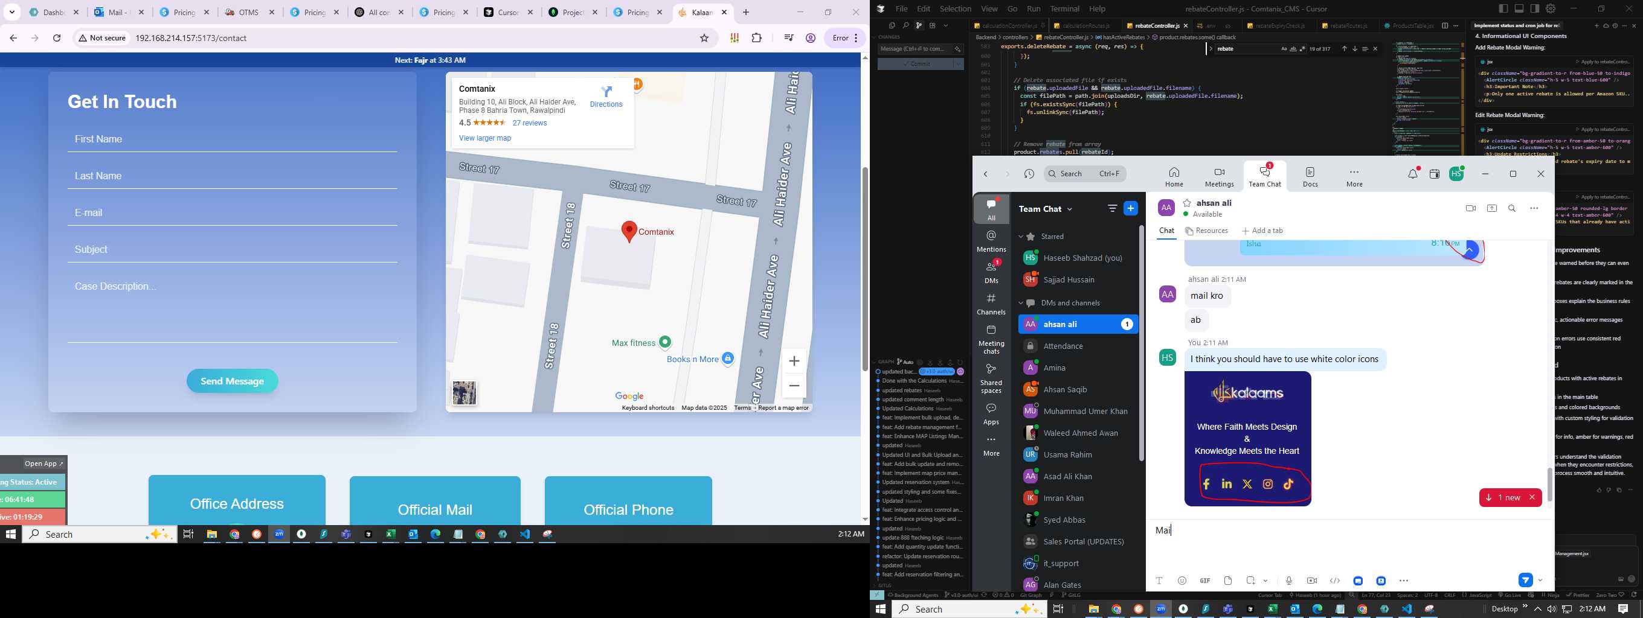Bookmark the Chrome contact page
This screenshot has width=1643, height=618.
(x=704, y=38)
